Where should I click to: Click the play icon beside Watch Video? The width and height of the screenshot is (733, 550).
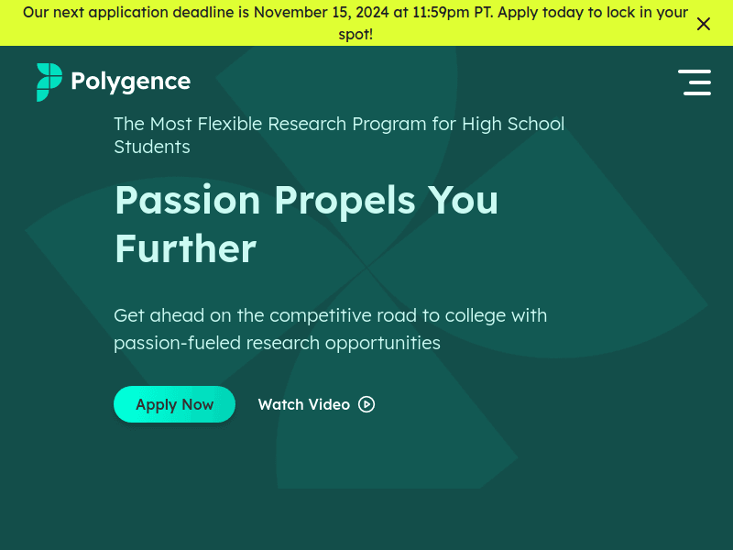(366, 404)
